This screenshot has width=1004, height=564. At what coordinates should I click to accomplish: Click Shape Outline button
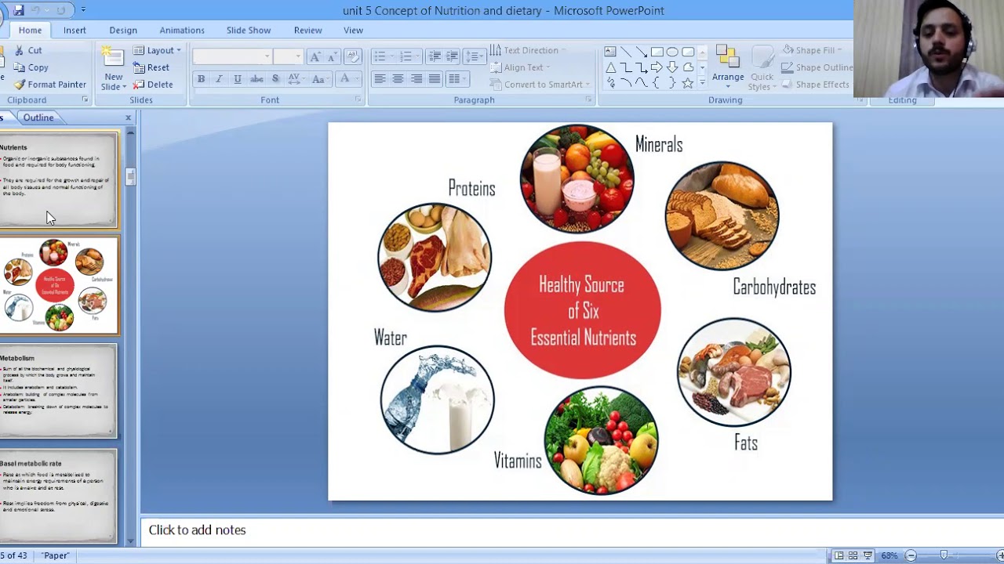click(x=817, y=67)
